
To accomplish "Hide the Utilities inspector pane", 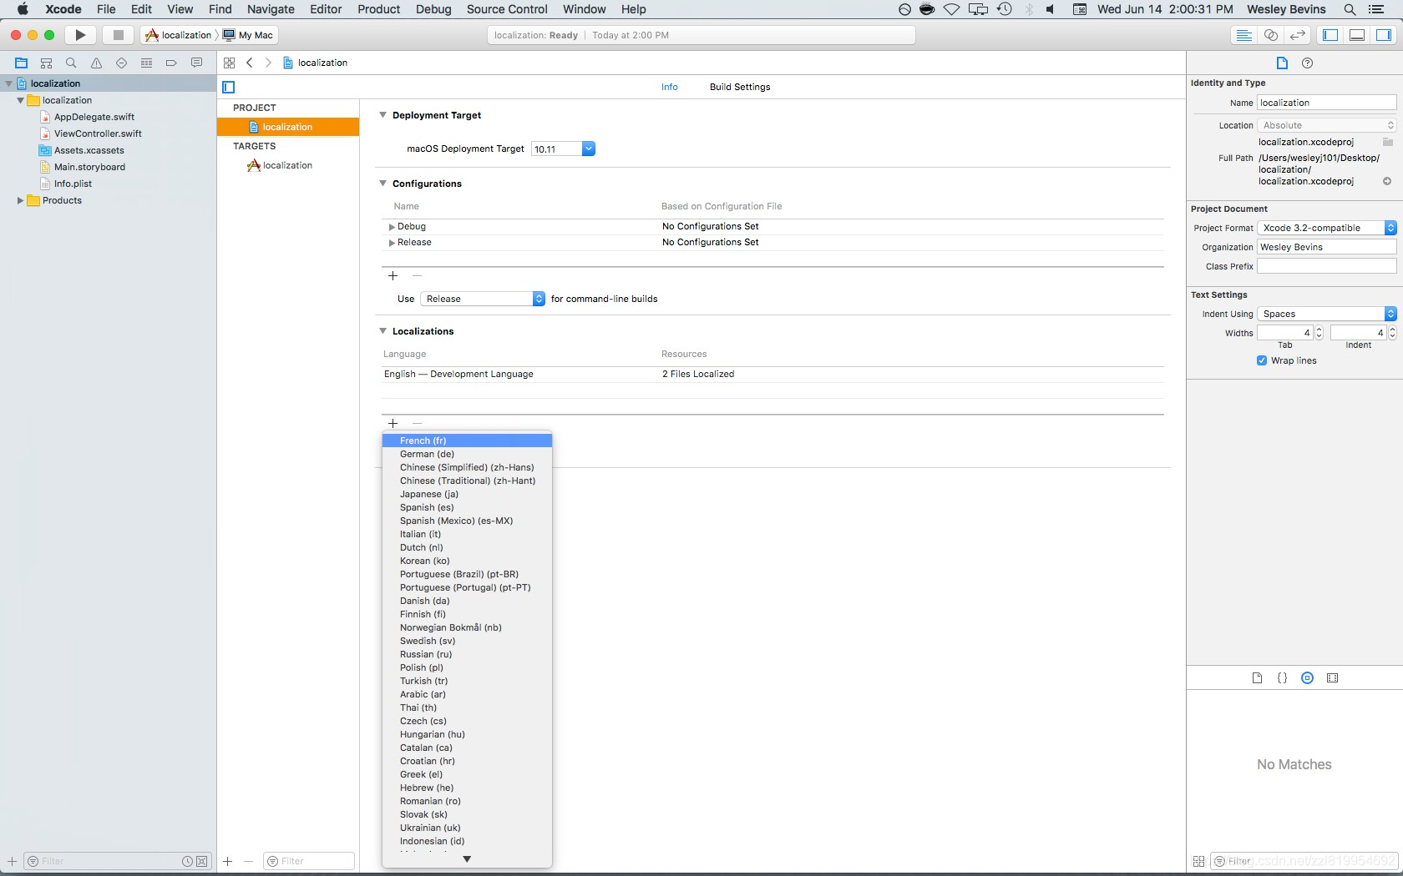I will coord(1384,35).
